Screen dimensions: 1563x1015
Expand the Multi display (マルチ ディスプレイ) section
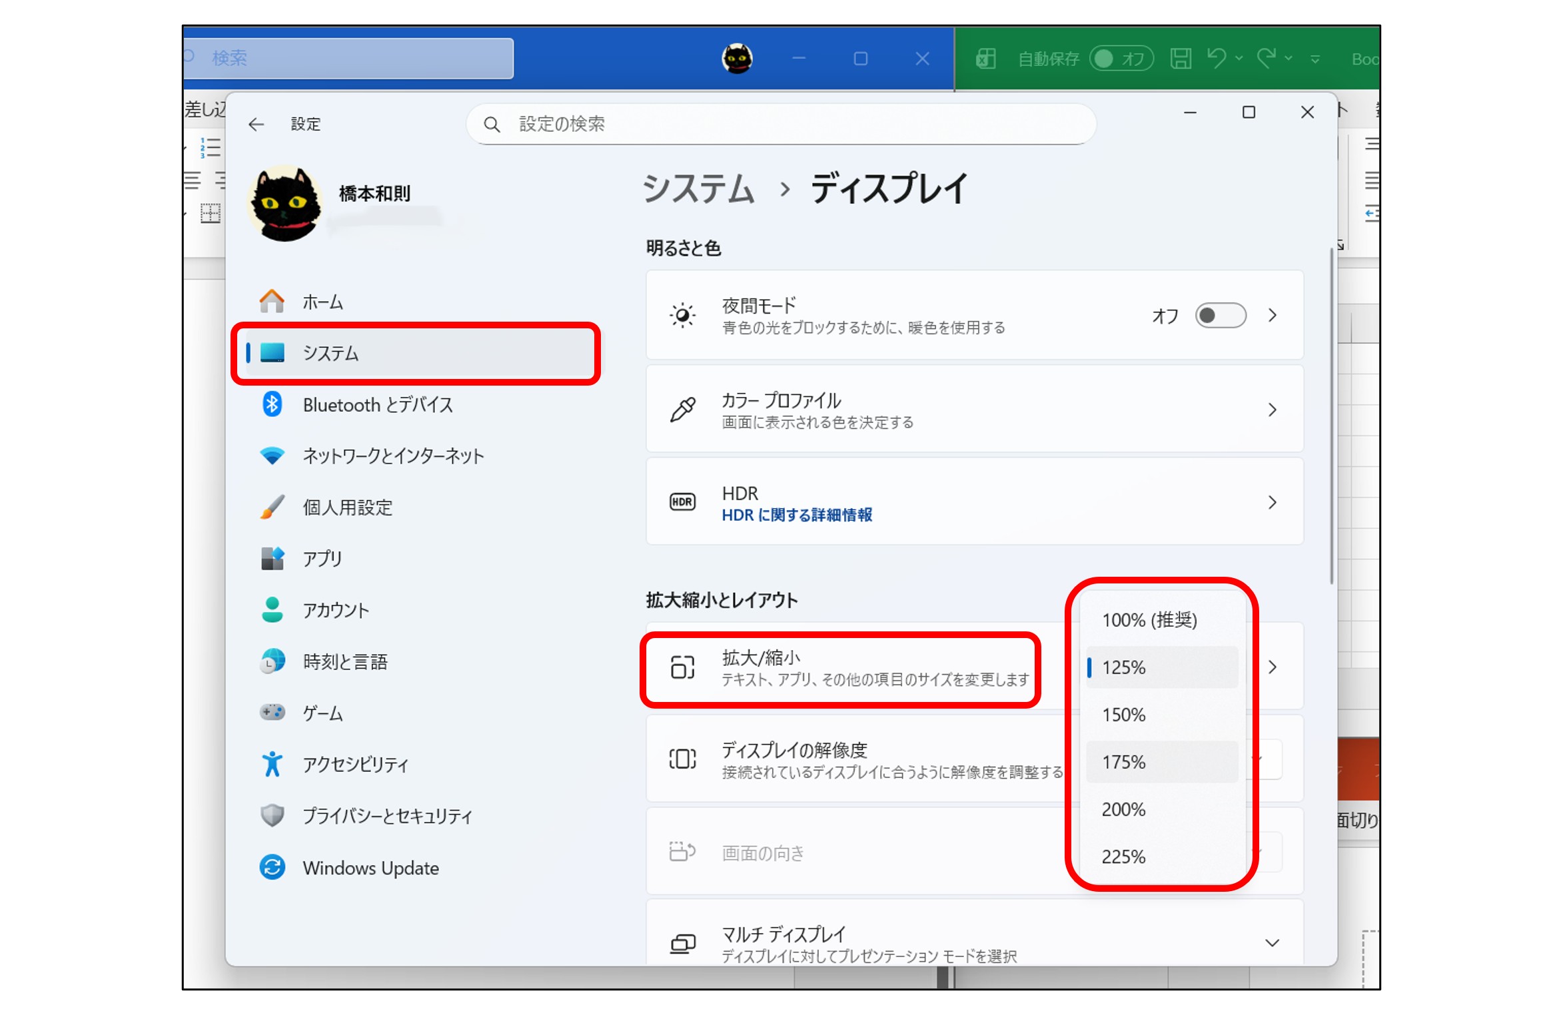point(1272,943)
